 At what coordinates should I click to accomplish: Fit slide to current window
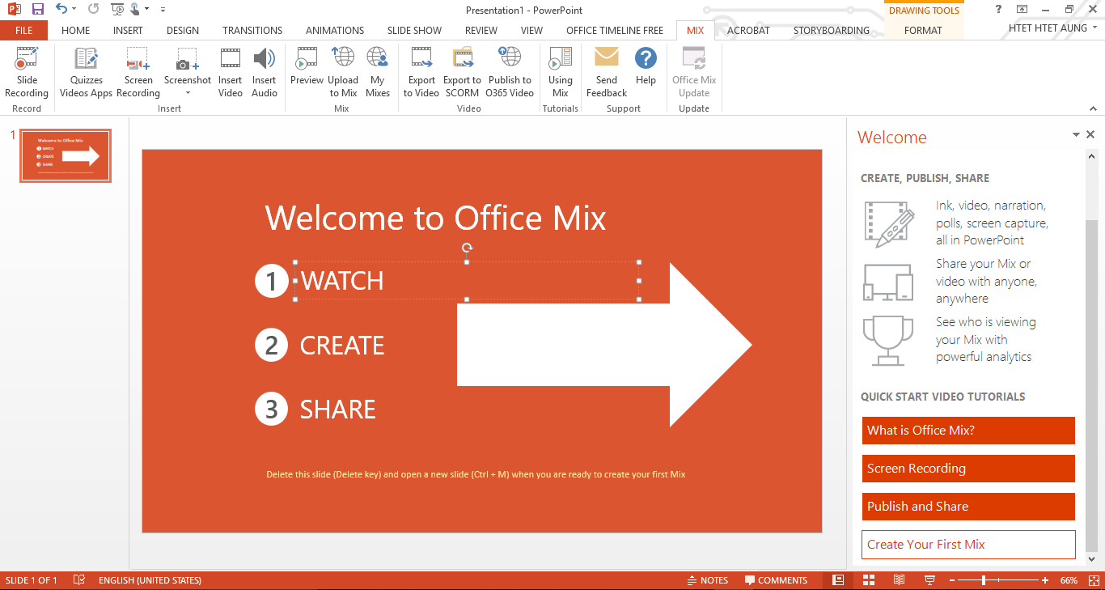coord(1094,580)
